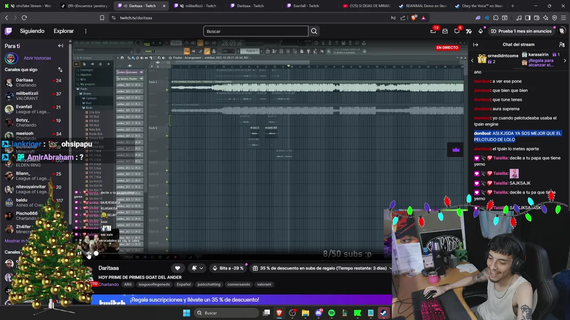Open the Prime loot notifications with badge 19
The width and height of the screenshot is (570, 320).
(x=433, y=31)
